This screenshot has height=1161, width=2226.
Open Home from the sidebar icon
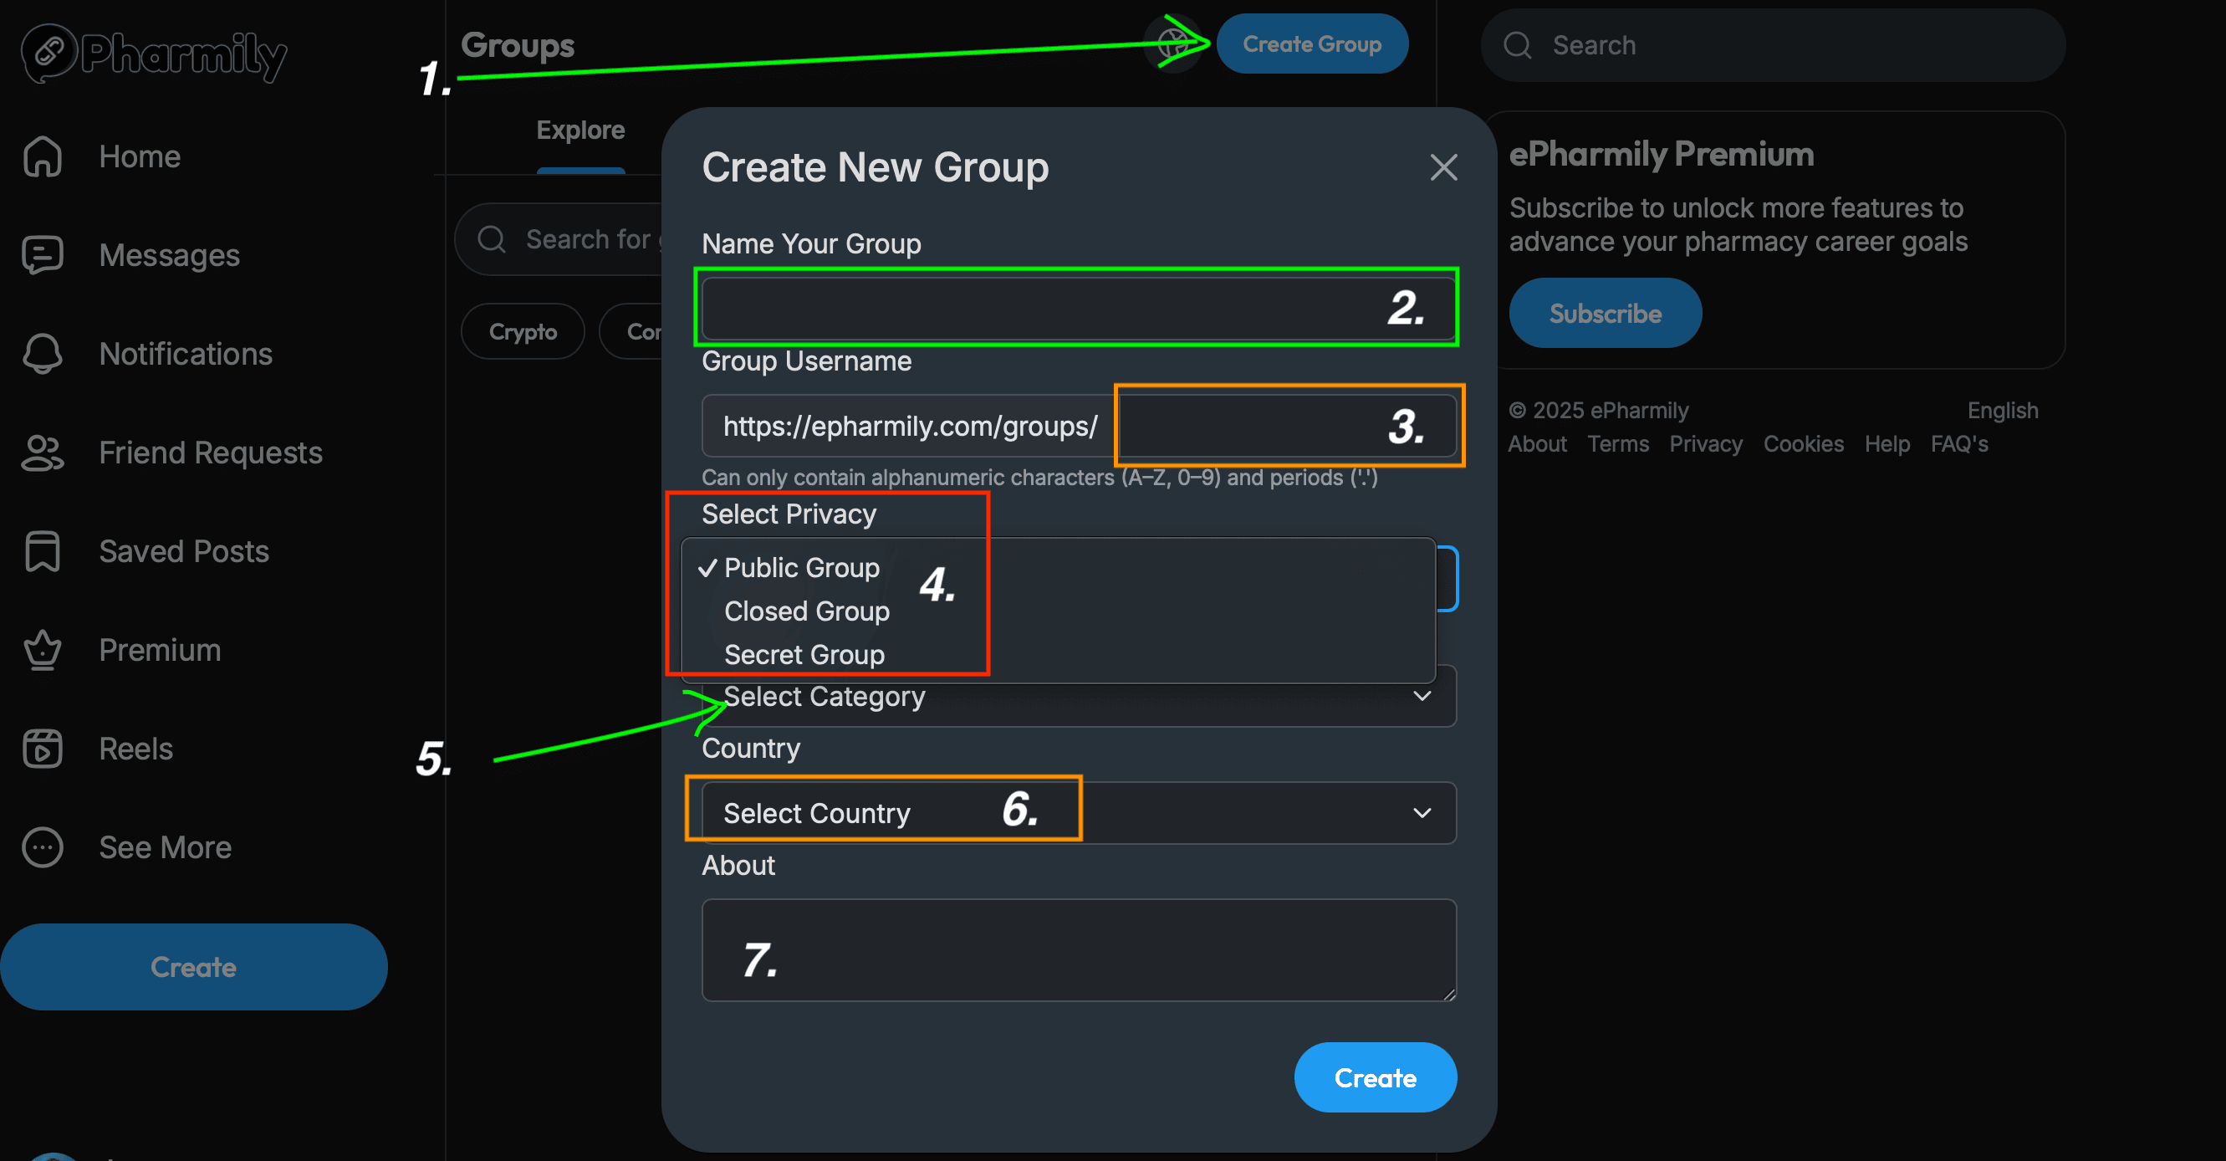43,156
